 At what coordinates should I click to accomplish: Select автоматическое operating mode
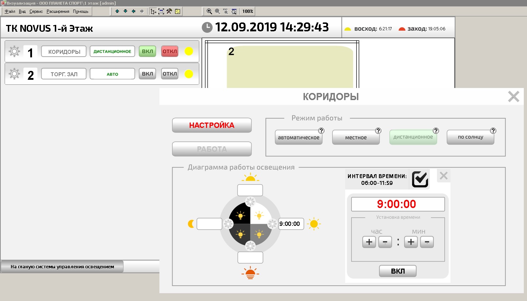(299, 137)
